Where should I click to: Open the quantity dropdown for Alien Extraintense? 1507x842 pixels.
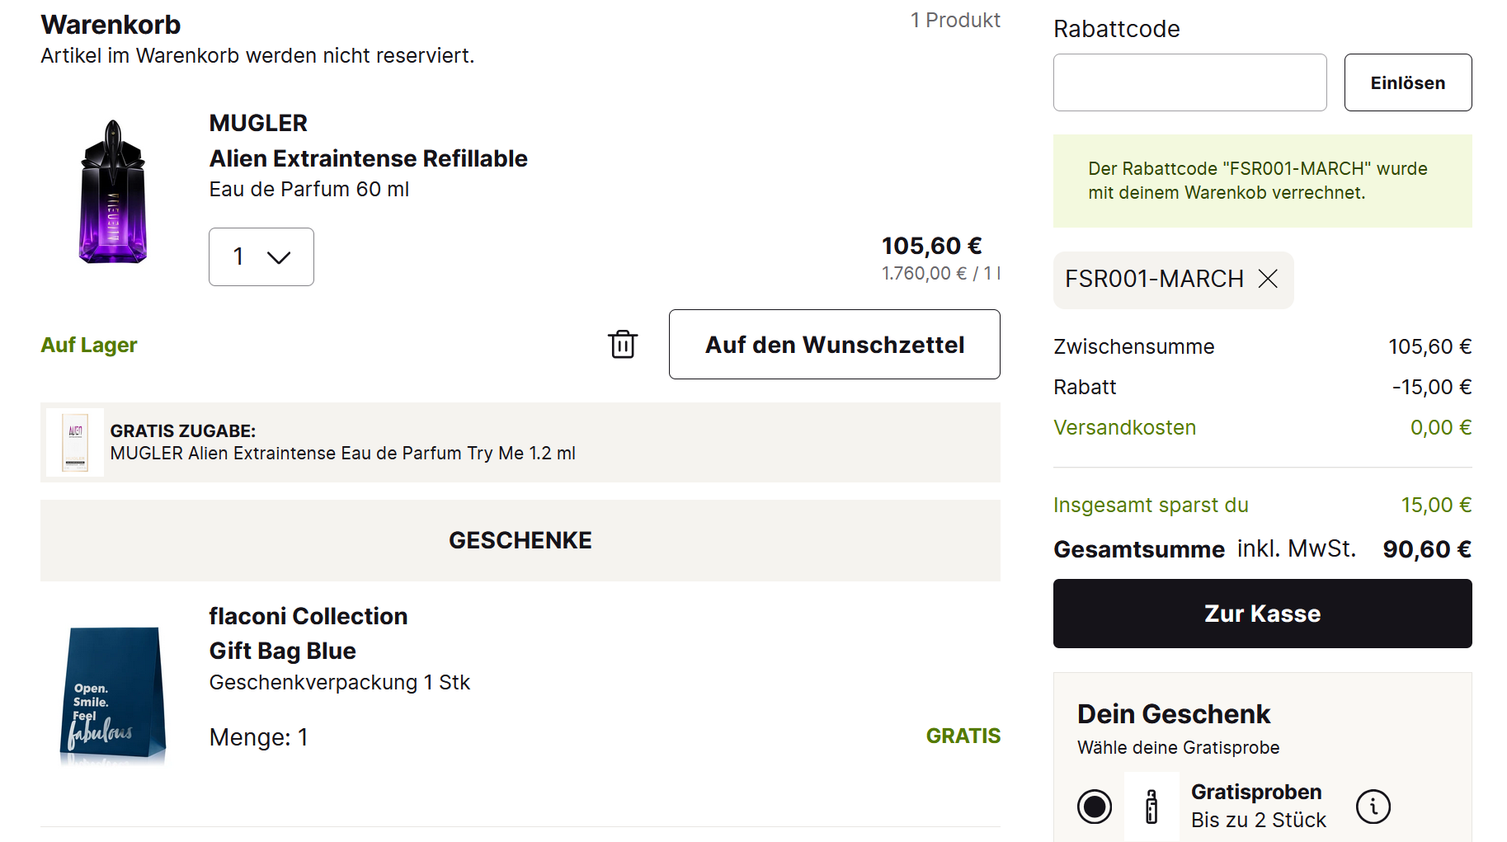click(x=261, y=257)
